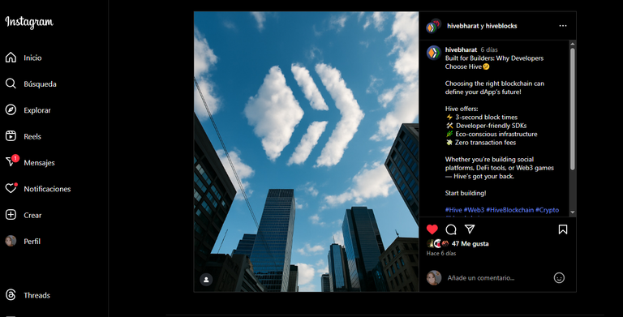This screenshot has height=317, width=623.
Task: Open the Inicio home icon
Action: tap(11, 58)
